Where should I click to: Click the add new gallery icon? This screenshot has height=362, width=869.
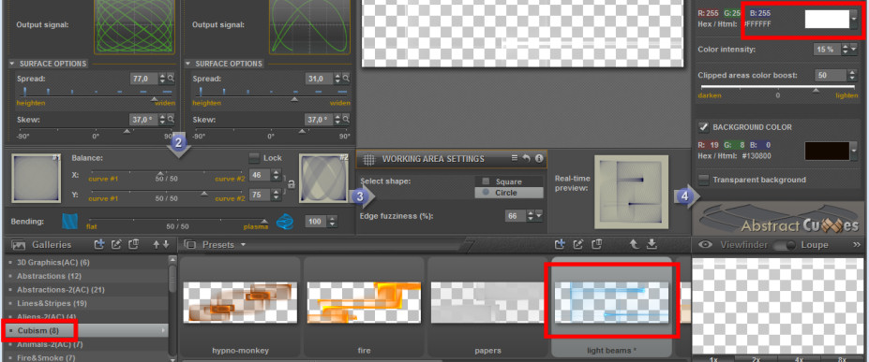click(x=99, y=244)
